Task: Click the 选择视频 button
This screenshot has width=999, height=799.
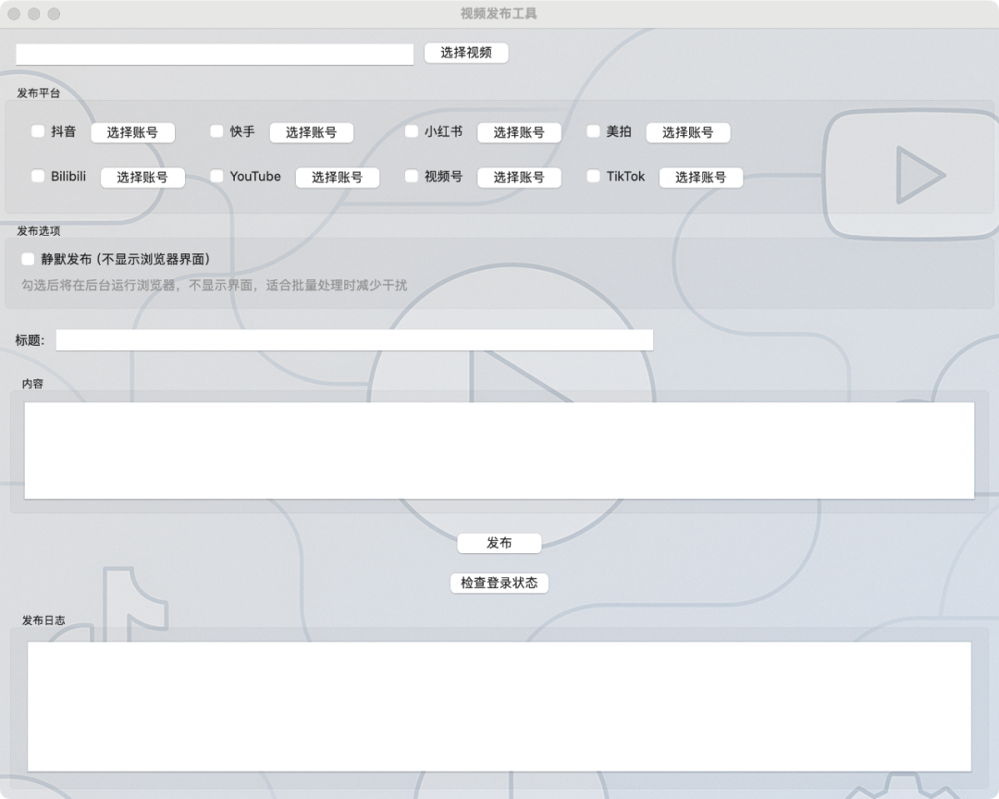Action: 465,53
